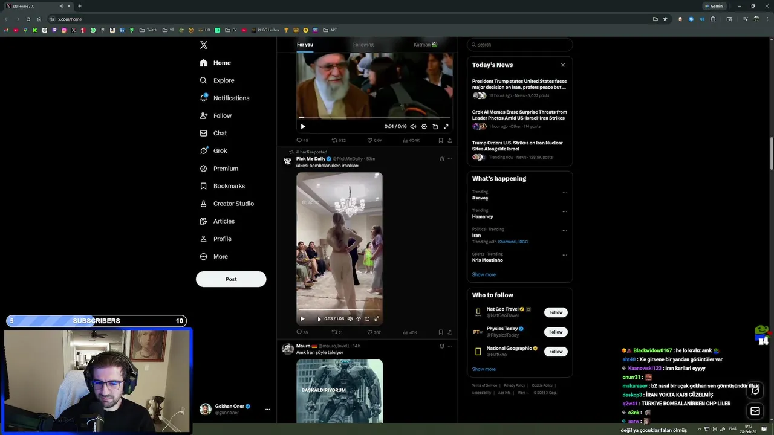Screen dimensions: 774x435
Task: Open the Articles sidebar item
Action: tap(217, 221)
